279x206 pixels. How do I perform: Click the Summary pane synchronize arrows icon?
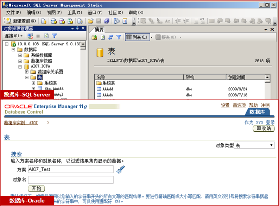click(x=111, y=37)
